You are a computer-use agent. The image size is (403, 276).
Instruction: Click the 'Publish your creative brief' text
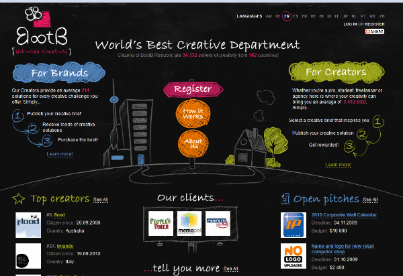click(54, 113)
